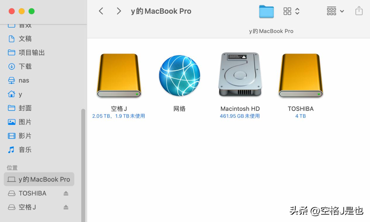The width and height of the screenshot is (370, 222).
Task: Click the sidebar vertical scrollbar
Action: pos(83,165)
